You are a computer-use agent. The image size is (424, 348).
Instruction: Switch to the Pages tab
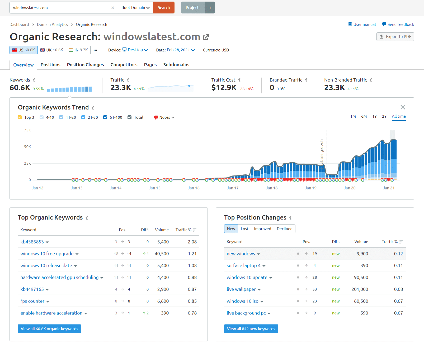coord(150,65)
